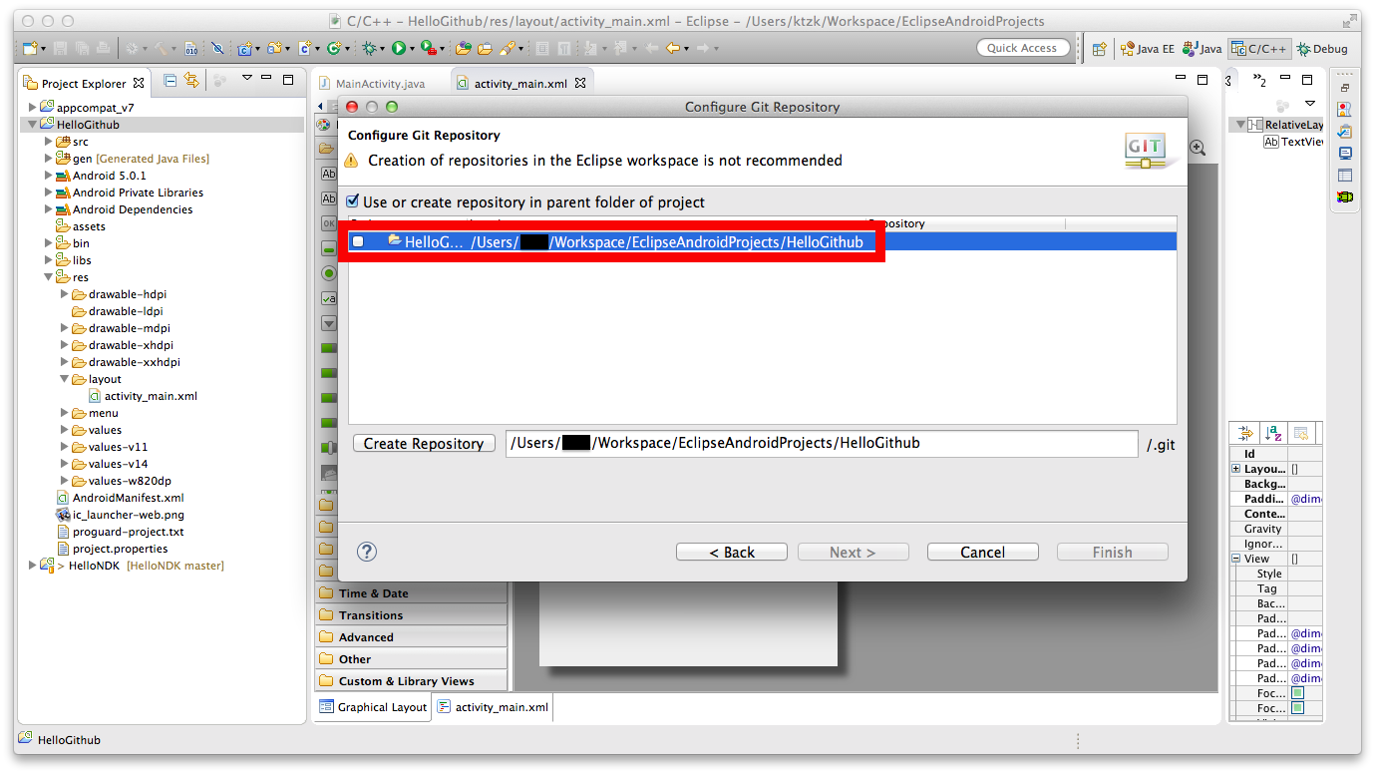Go back with the < Back button
The height and width of the screenshot is (774, 1375).
732,552
